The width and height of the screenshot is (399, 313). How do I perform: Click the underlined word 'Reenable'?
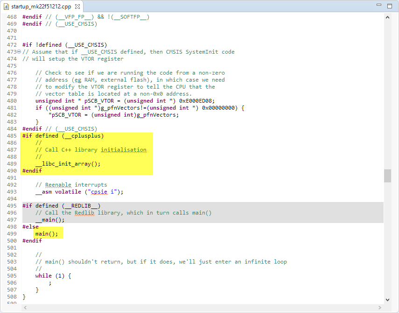click(58, 185)
